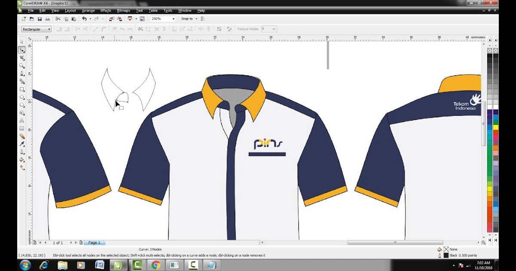Open the Edit menu
The height and width of the screenshot is (271, 516).
(x=42, y=10)
